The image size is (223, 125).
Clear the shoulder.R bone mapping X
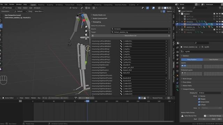(166, 65)
